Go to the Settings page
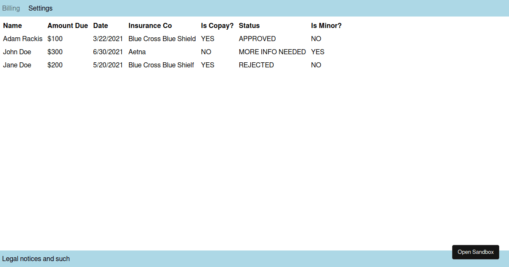 pyautogui.click(x=40, y=8)
